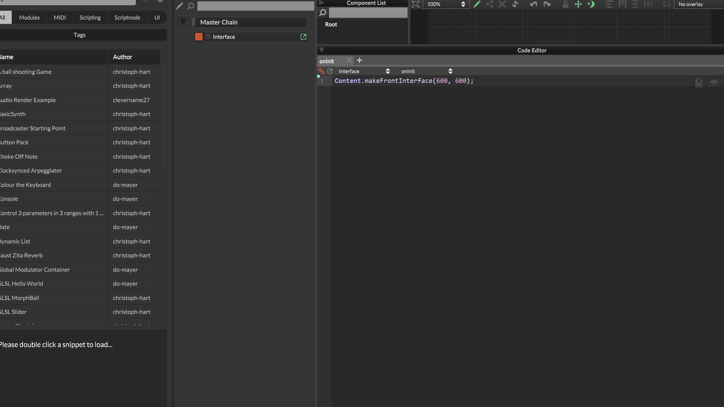This screenshot has height=407, width=724.
Task: Click the distribute horizontally icon
Action: pos(648,4)
